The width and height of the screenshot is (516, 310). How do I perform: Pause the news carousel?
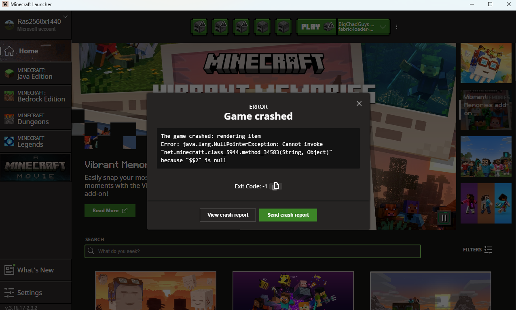444,218
